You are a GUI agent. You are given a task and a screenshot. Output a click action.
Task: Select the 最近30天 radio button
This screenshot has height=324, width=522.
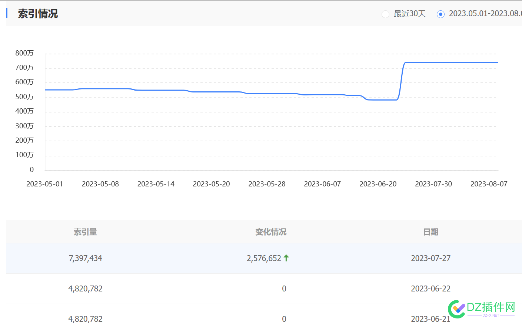coord(385,14)
